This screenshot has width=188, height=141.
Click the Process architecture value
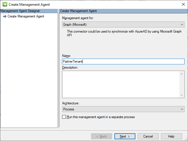pyautogui.click(x=69, y=109)
